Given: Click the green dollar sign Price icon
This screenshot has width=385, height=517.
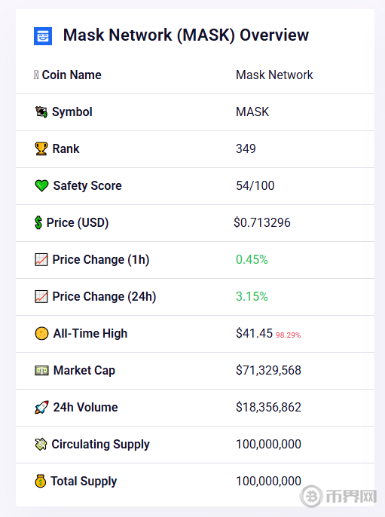Looking at the screenshot, I should tap(38, 222).
